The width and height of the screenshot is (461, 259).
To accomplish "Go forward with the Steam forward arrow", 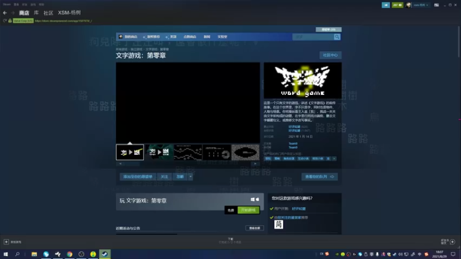I will point(13,13).
